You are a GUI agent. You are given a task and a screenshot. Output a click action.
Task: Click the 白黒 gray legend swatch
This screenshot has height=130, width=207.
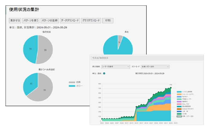click(x=72, y=82)
